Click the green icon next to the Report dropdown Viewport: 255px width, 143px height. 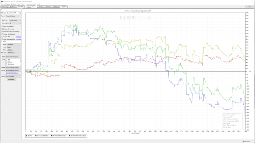(x=21, y=16)
